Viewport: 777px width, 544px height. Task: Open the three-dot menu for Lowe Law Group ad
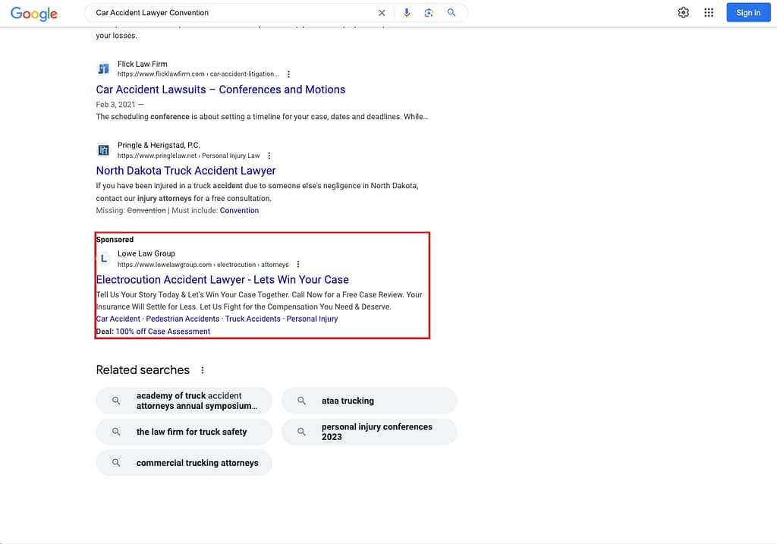click(x=297, y=264)
